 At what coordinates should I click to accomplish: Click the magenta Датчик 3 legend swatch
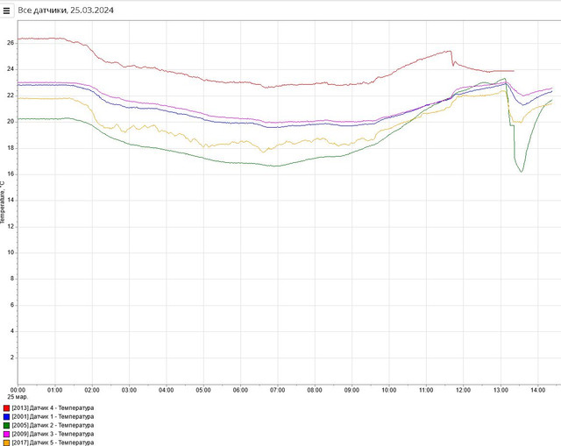[6, 434]
